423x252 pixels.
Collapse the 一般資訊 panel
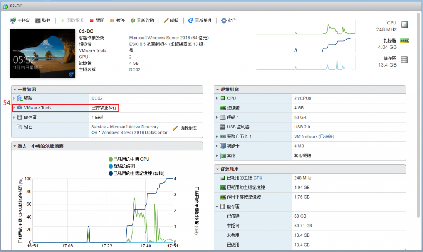[14, 90]
